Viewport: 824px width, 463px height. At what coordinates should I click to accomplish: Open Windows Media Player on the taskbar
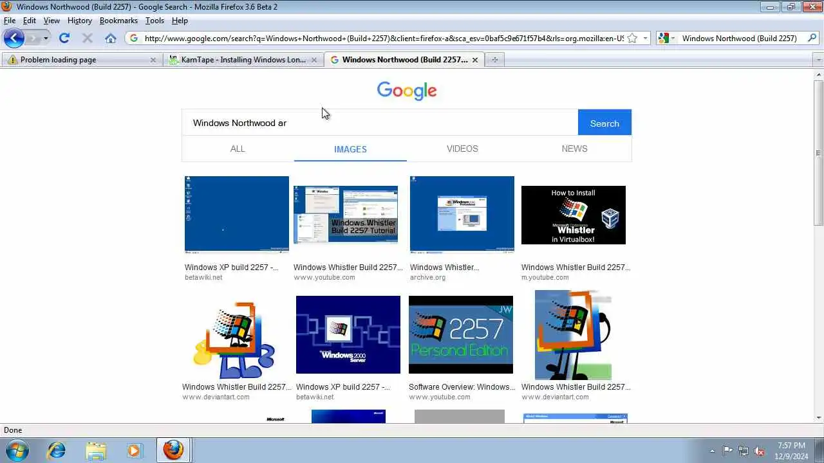[134, 450]
